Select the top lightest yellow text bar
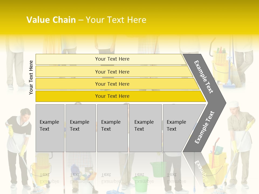The image size is (259, 194). point(112,59)
